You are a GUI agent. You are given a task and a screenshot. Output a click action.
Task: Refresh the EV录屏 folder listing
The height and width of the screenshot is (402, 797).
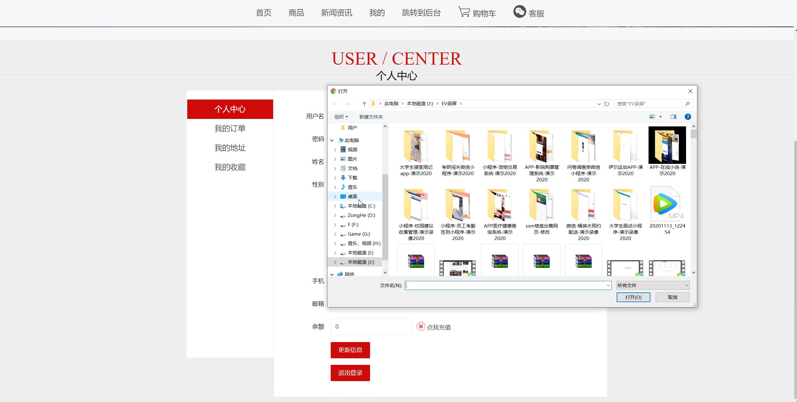click(x=607, y=104)
